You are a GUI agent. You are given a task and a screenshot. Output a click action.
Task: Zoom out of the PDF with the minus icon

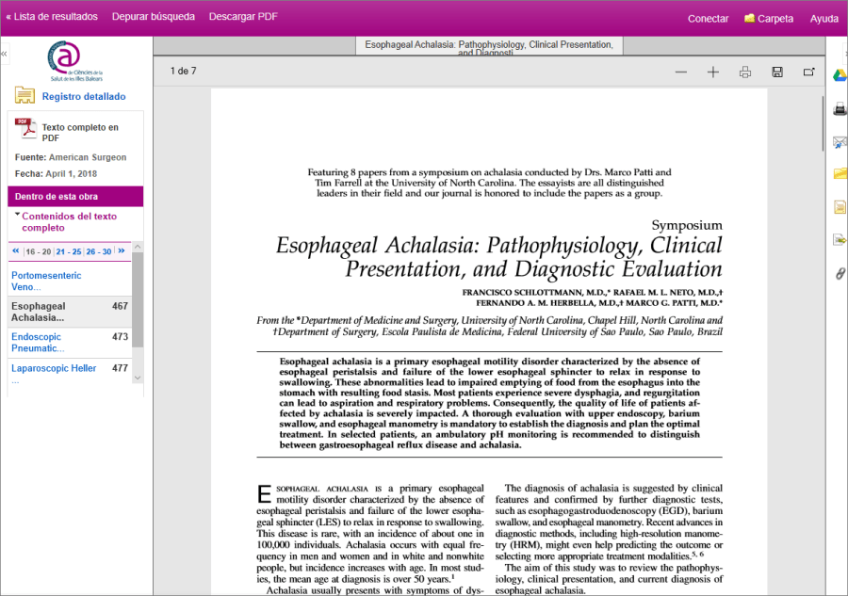click(x=681, y=72)
